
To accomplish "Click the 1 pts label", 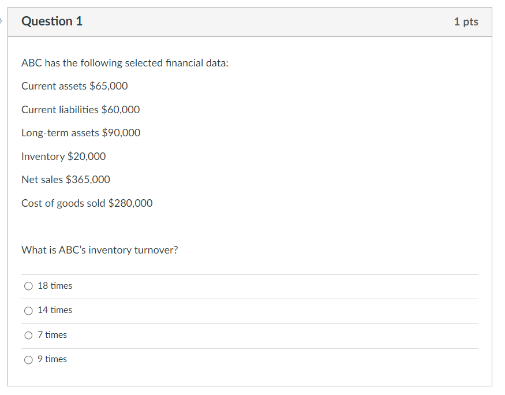I will [x=466, y=21].
